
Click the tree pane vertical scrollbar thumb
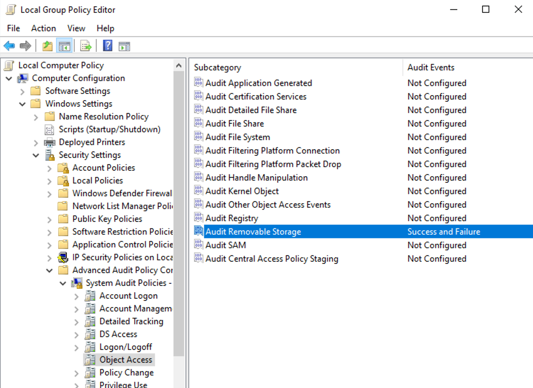(179, 213)
